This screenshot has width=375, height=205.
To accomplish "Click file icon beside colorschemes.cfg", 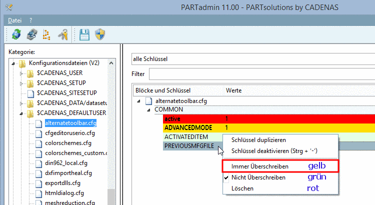I will [x=38, y=143].
